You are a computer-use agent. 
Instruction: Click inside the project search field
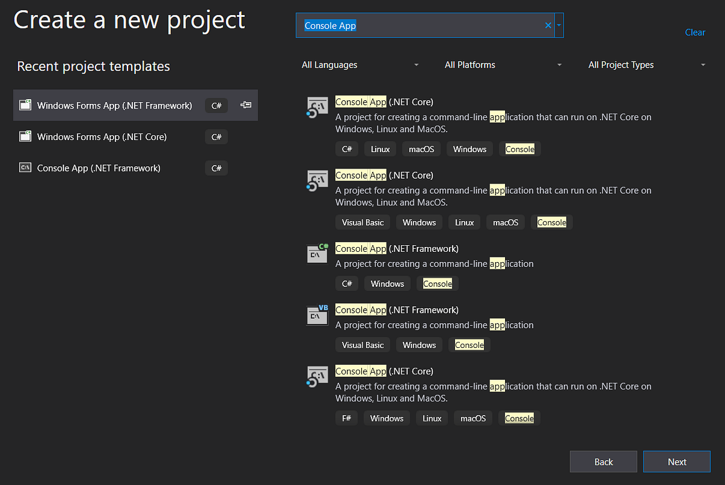tap(423, 25)
